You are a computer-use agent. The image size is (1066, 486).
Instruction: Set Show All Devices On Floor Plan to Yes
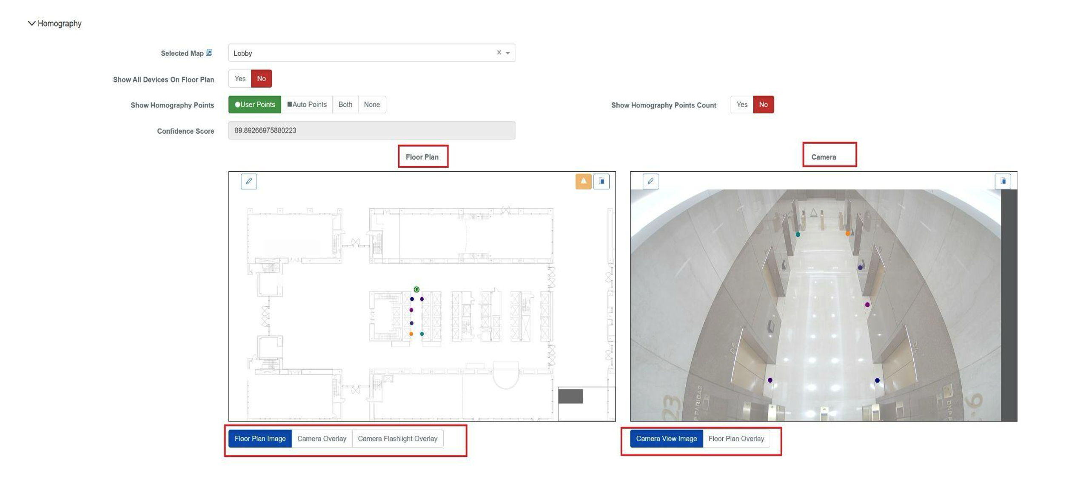click(240, 79)
